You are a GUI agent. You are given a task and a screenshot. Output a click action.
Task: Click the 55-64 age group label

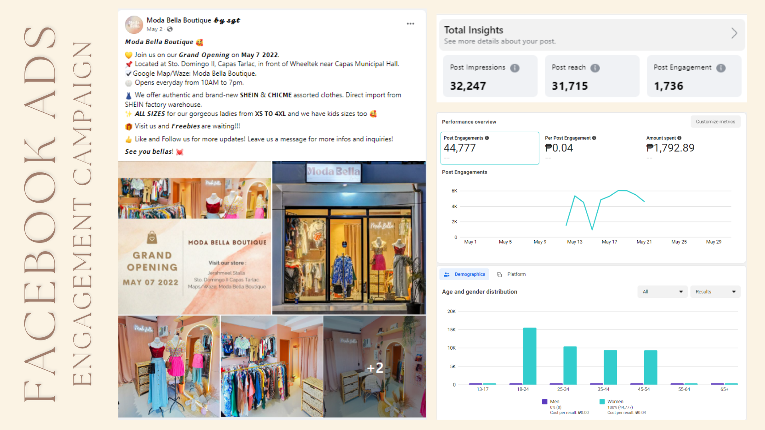pyautogui.click(x=684, y=389)
